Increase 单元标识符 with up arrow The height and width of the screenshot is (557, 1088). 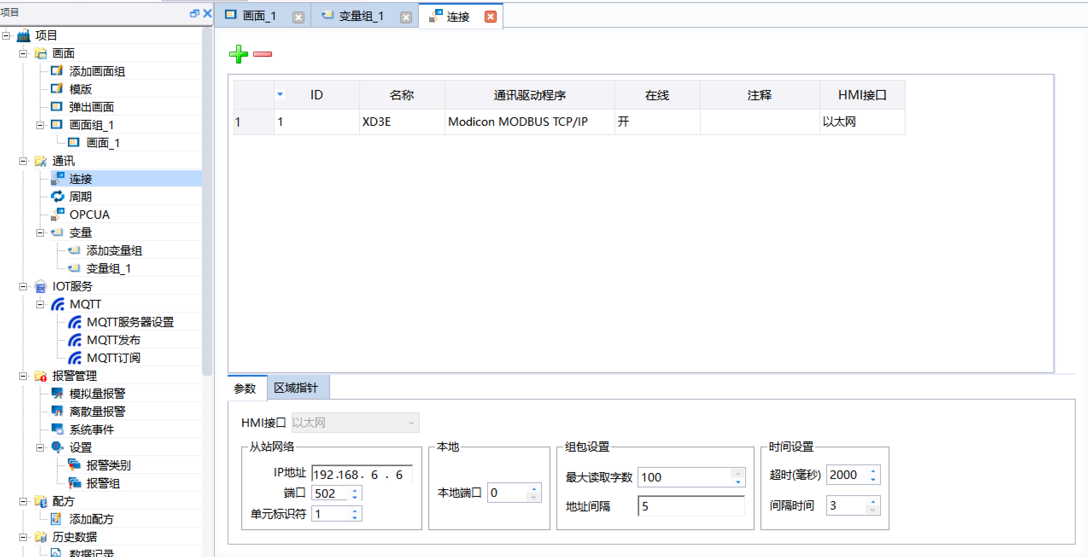click(355, 511)
